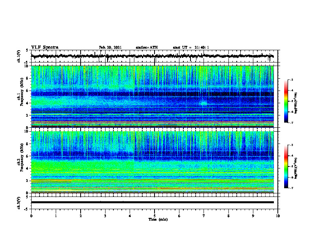Click the time axis tick label "8"
The image size is (313, 242).
coord(228,216)
